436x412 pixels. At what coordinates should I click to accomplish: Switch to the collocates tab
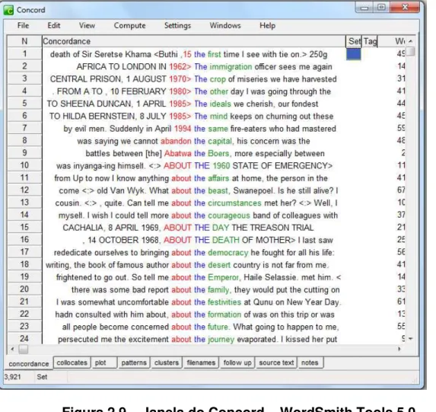(x=72, y=362)
